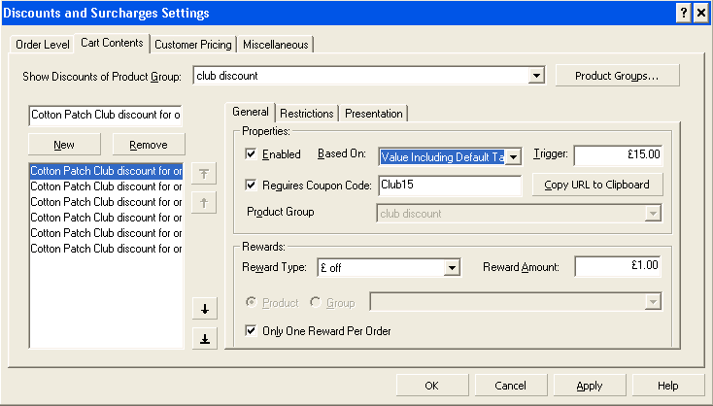713x406 pixels.
Task: Remove the selected discount
Action: click(149, 145)
